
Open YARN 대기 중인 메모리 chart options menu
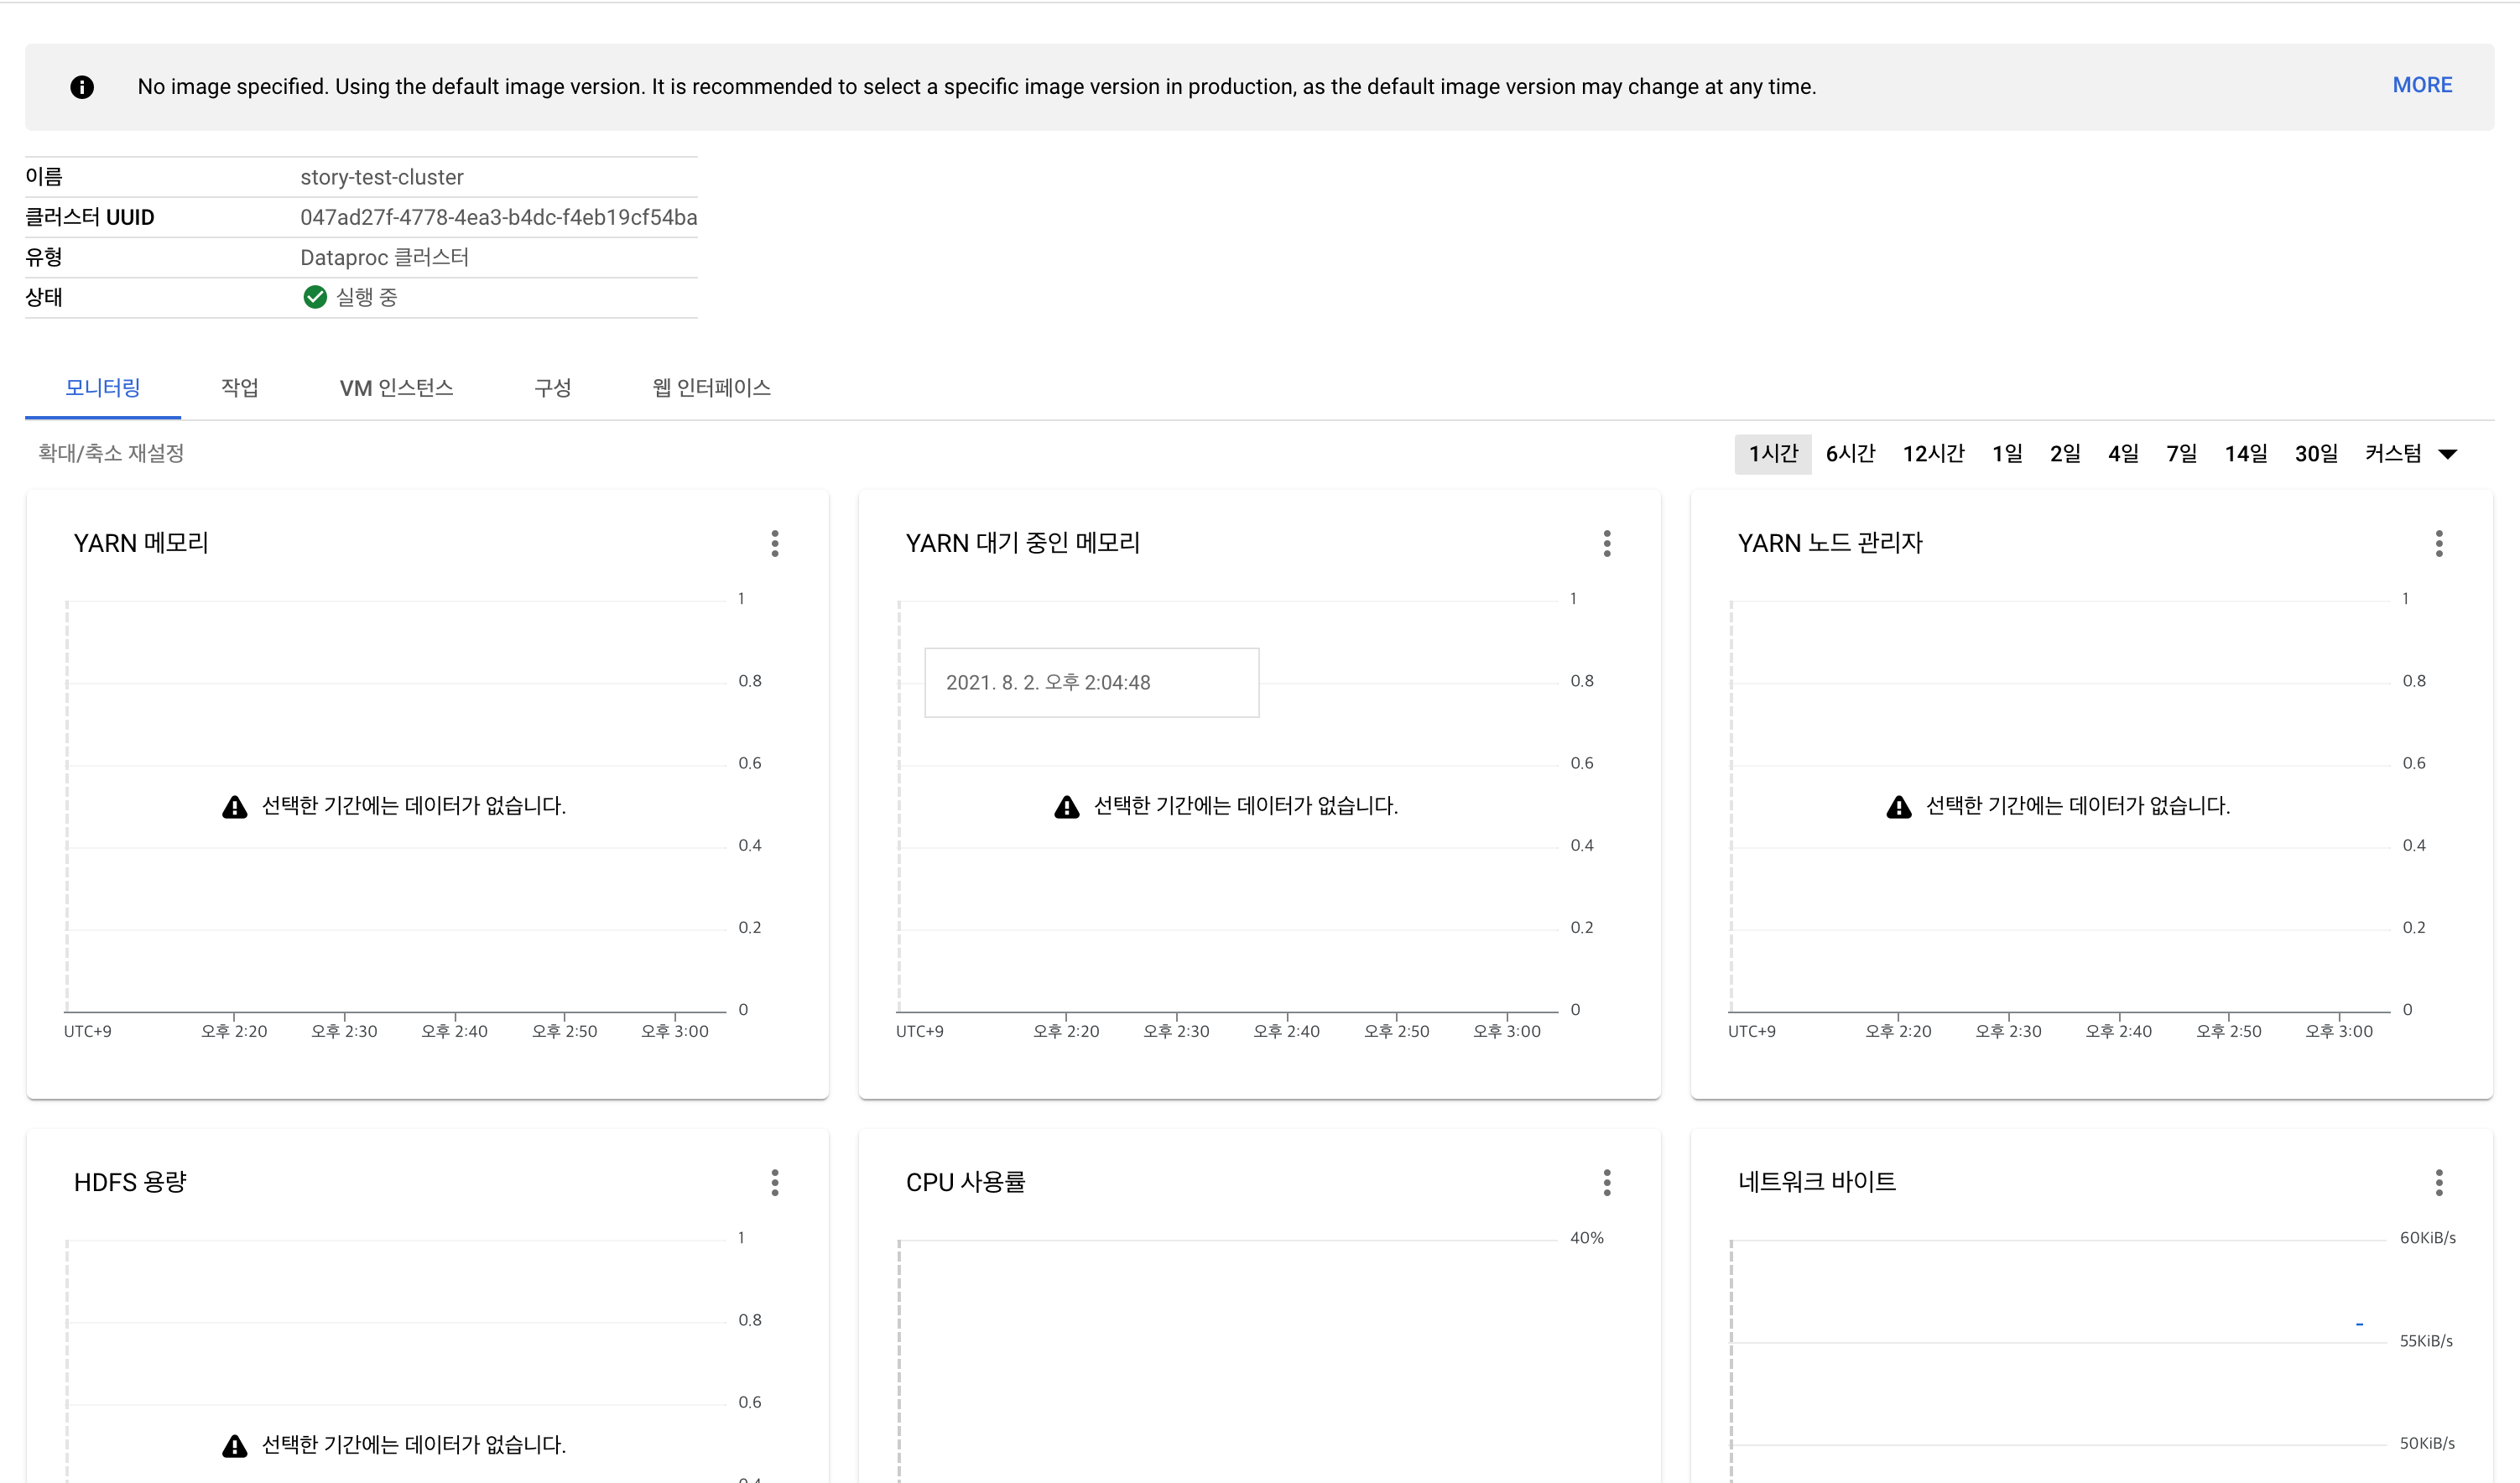coord(1607,543)
